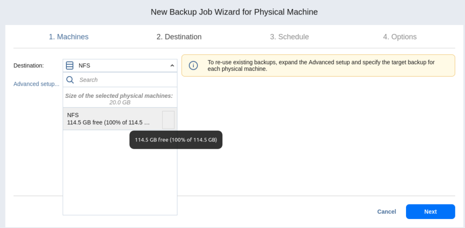465x228 pixels.
Task: Click the info icon in yellow banner
Action: [x=193, y=66]
